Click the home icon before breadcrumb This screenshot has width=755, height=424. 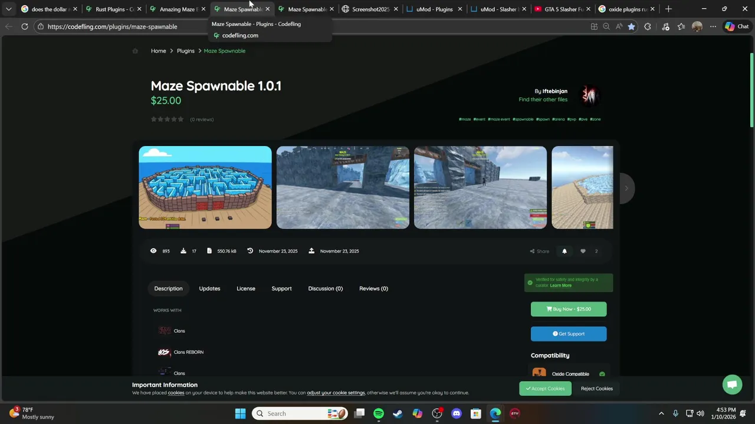tap(135, 51)
